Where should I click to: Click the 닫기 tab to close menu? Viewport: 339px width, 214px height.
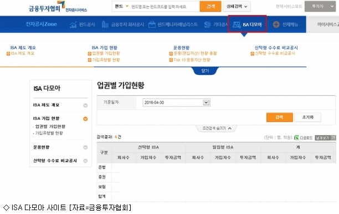(205, 71)
